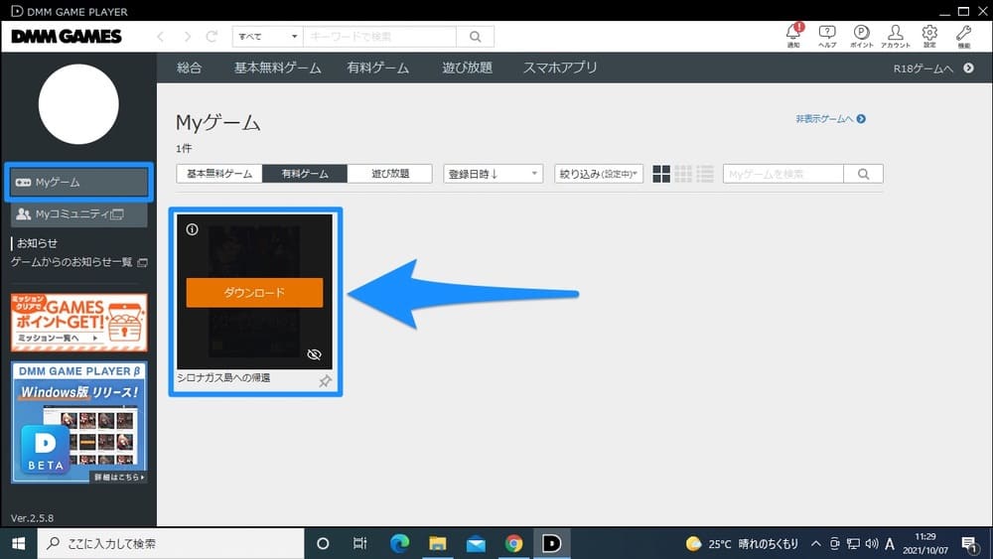Viewport: 993px width, 559px height.
Task: Switch to list view layout
Action: point(705,174)
